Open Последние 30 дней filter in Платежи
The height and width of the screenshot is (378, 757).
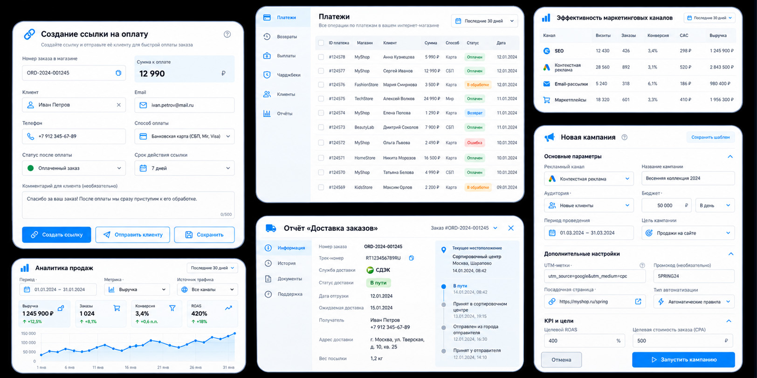[484, 21]
